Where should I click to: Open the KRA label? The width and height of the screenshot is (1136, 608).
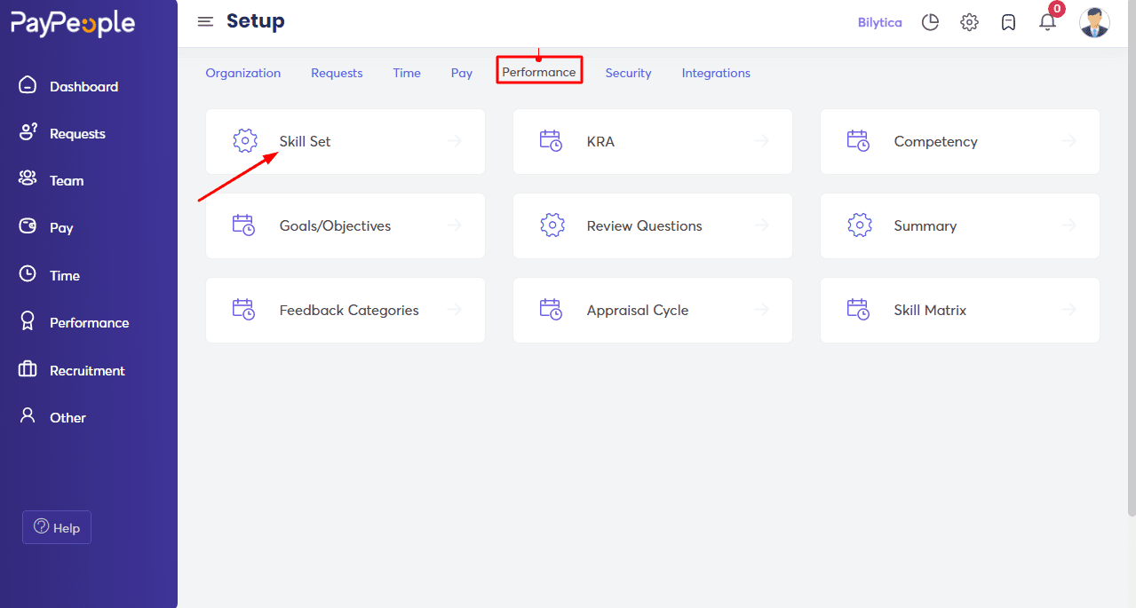point(600,141)
